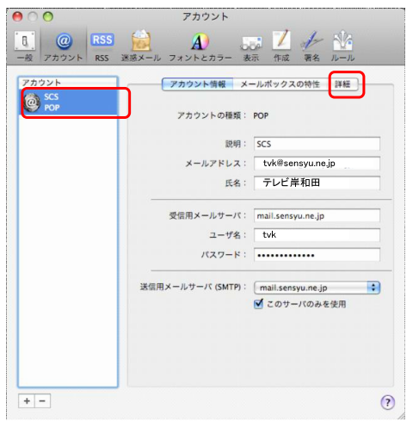The width and height of the screenshot is (419, 434).
Task: Open the RSS preferences icon
Action: click(x=102, y=46)
